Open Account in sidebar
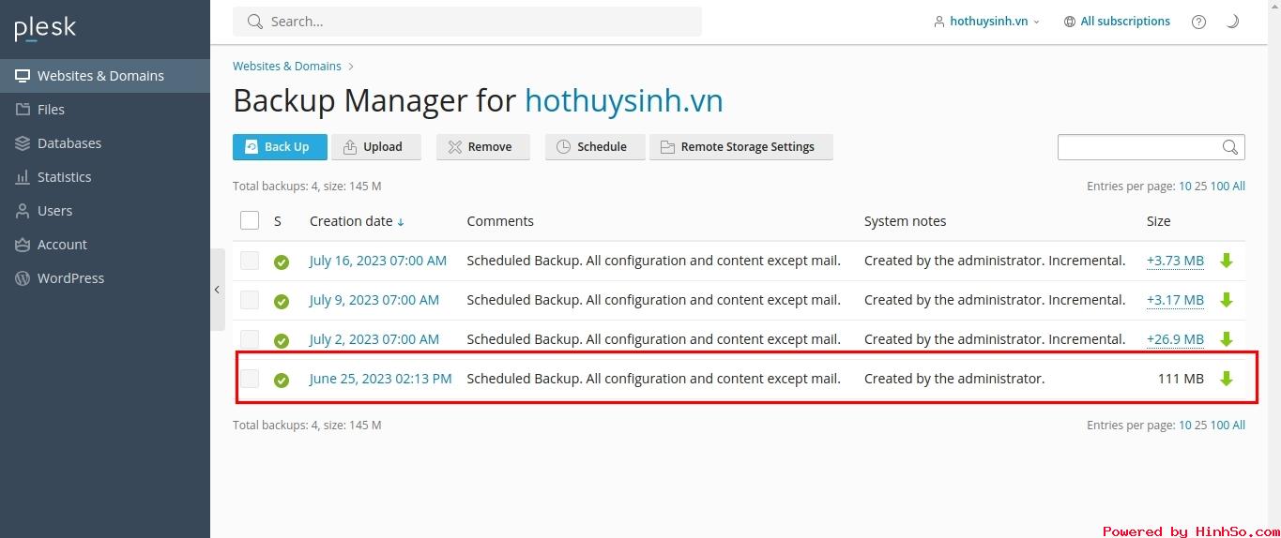1281x538 pixels. point(105,245)
